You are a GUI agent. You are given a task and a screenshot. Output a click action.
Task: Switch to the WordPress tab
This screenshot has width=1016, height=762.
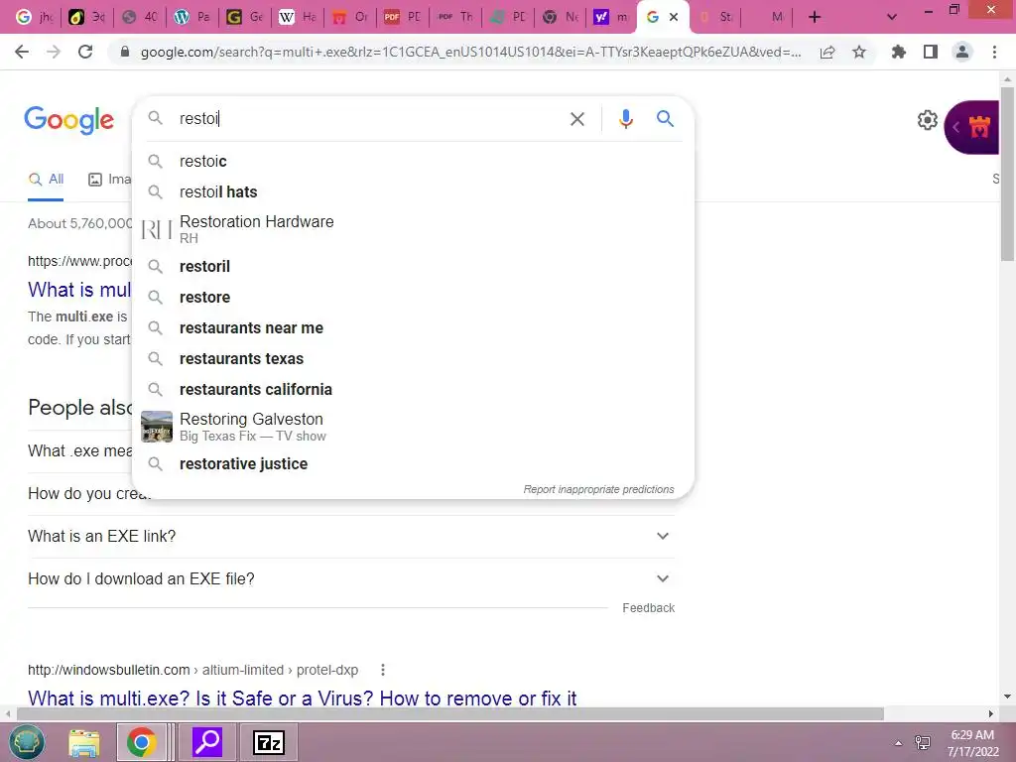tap(192, 17)
